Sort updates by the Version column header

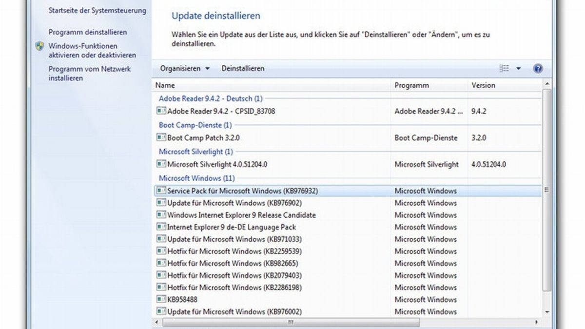click(484, 85)
